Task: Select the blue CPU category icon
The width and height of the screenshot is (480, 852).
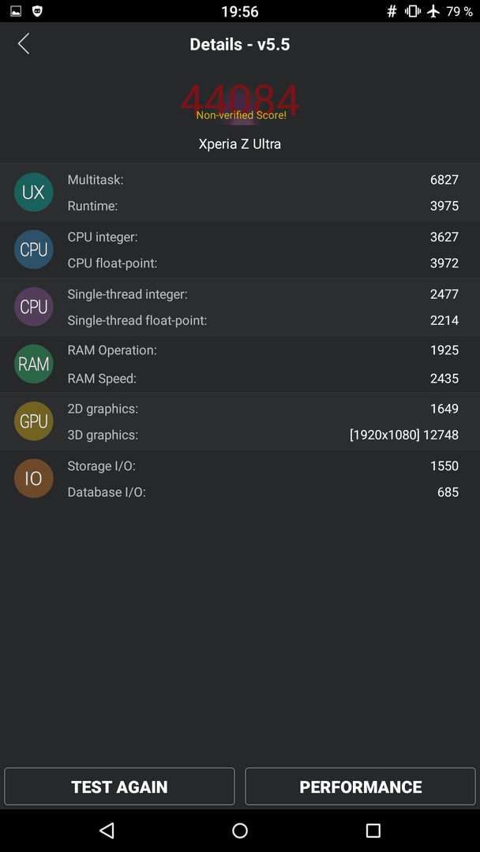Action: 34,249
